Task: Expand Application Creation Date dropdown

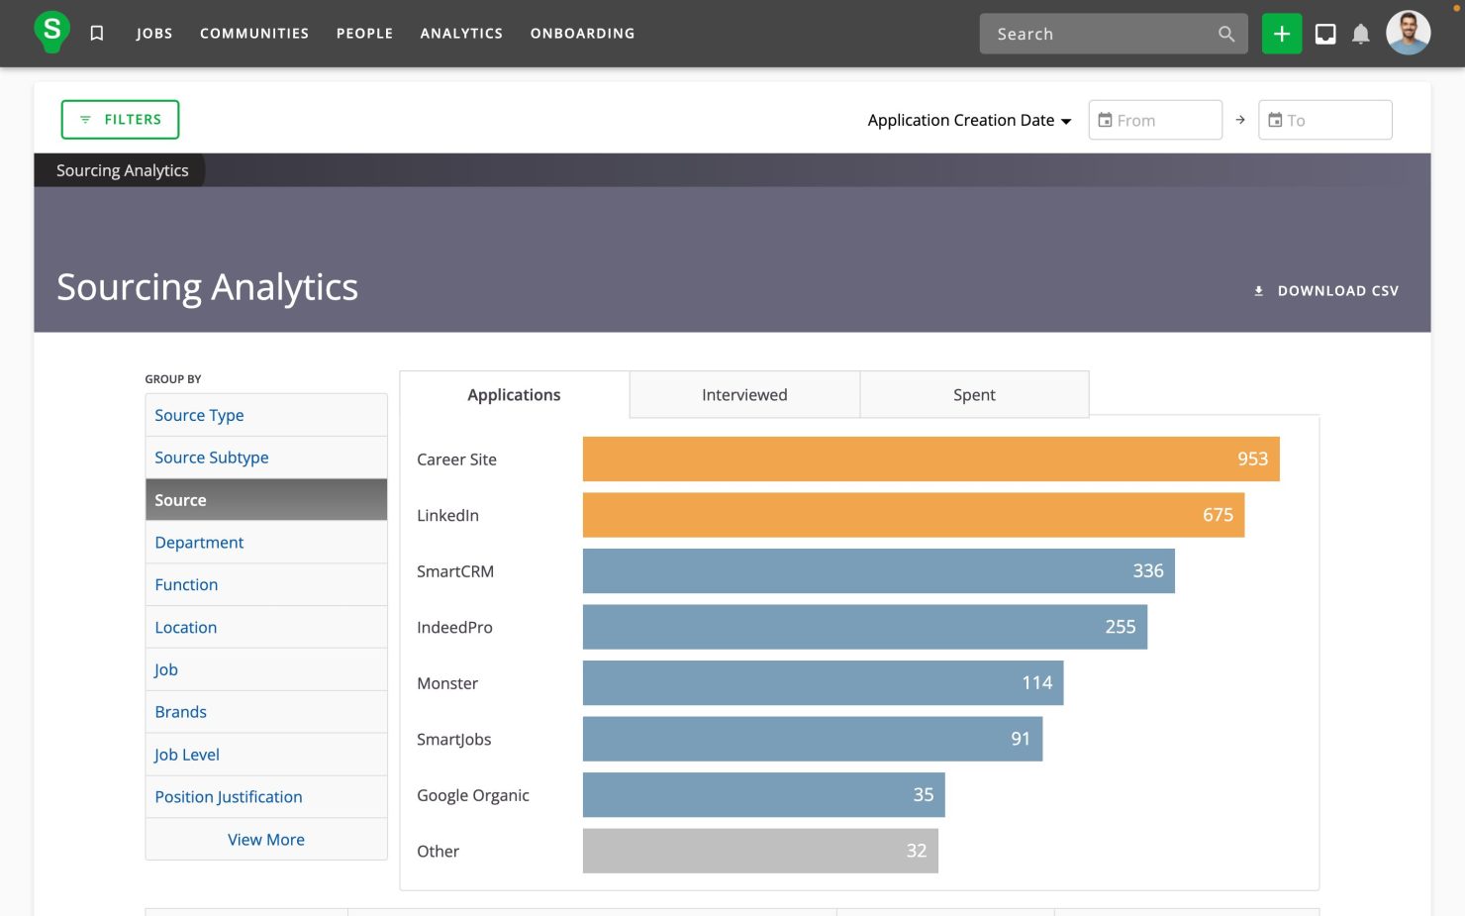Action: click(x=969, y=120)
